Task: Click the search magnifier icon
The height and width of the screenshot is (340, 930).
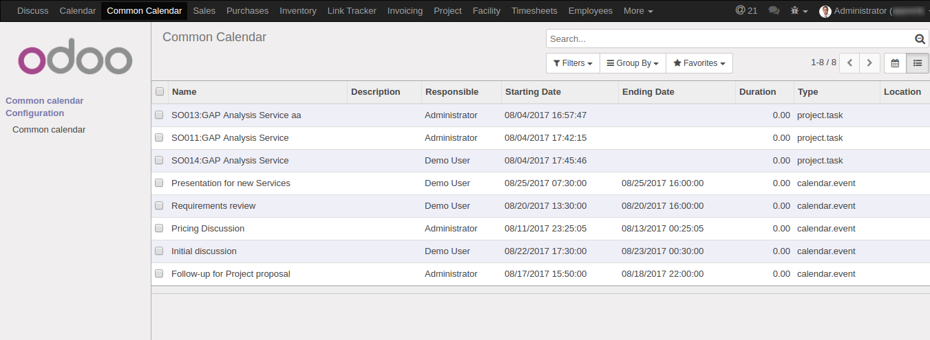Action: [920, 39]
